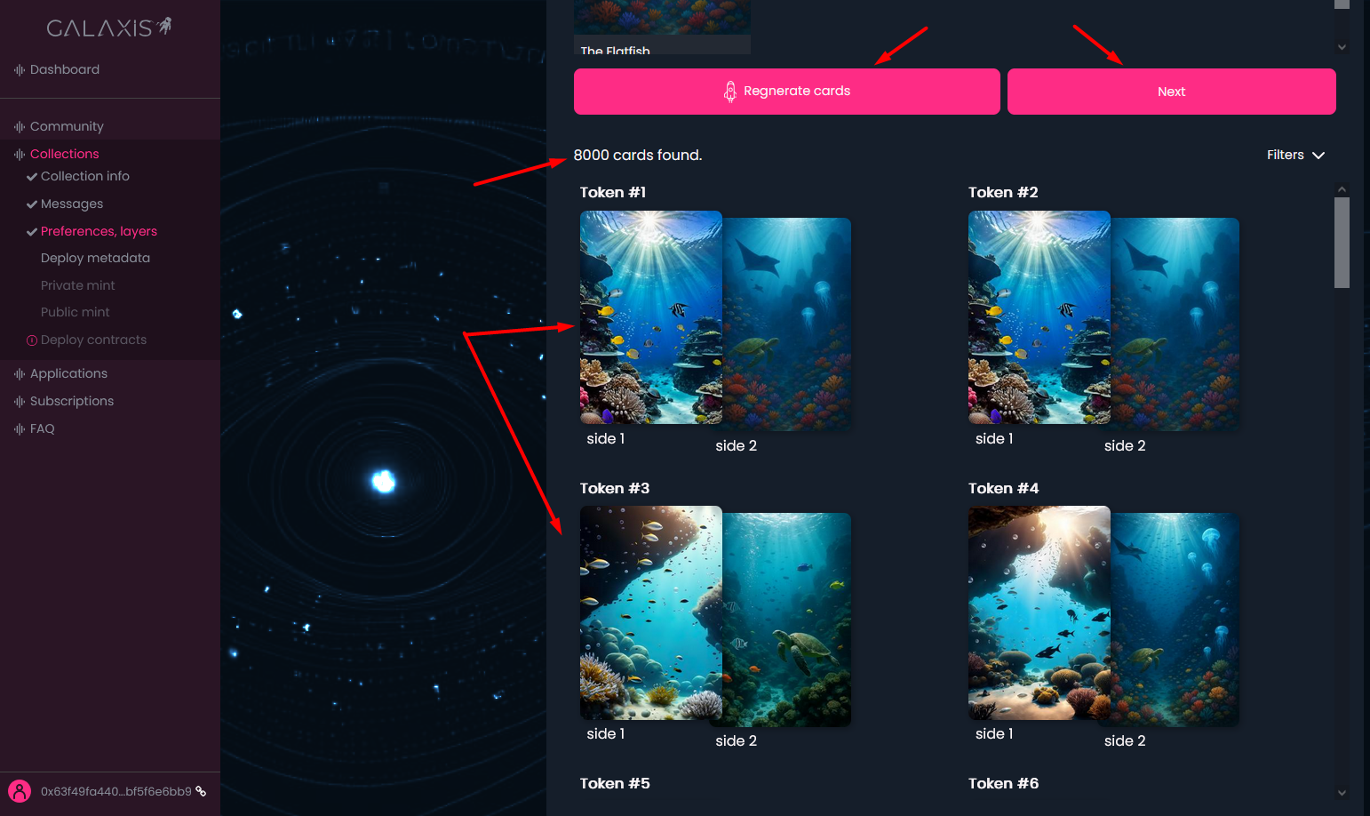Click the pink user avatar icon

point(20,791)
